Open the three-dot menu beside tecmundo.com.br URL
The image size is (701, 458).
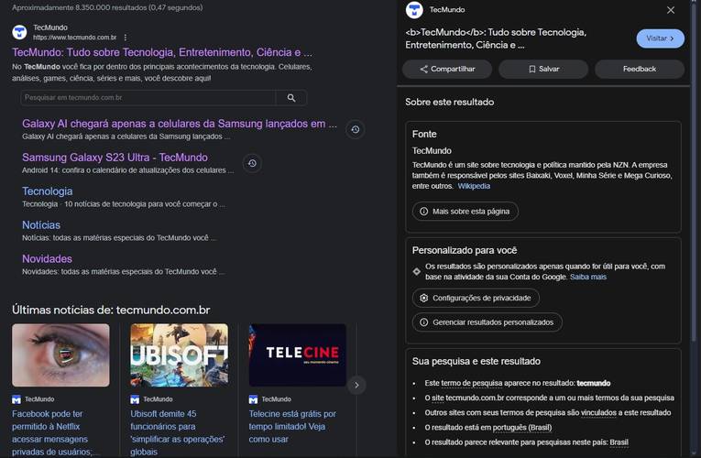(x=126, y=38)
